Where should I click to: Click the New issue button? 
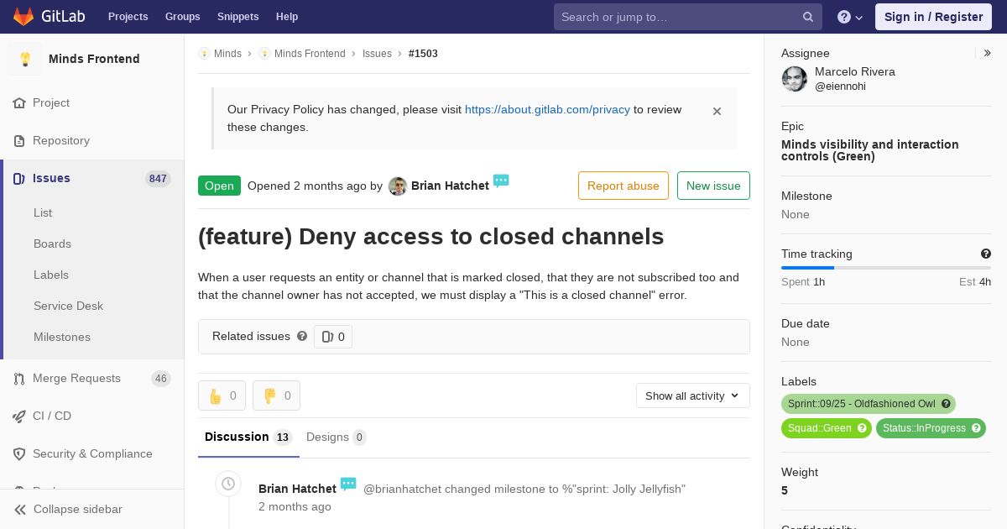pos(713,186)
